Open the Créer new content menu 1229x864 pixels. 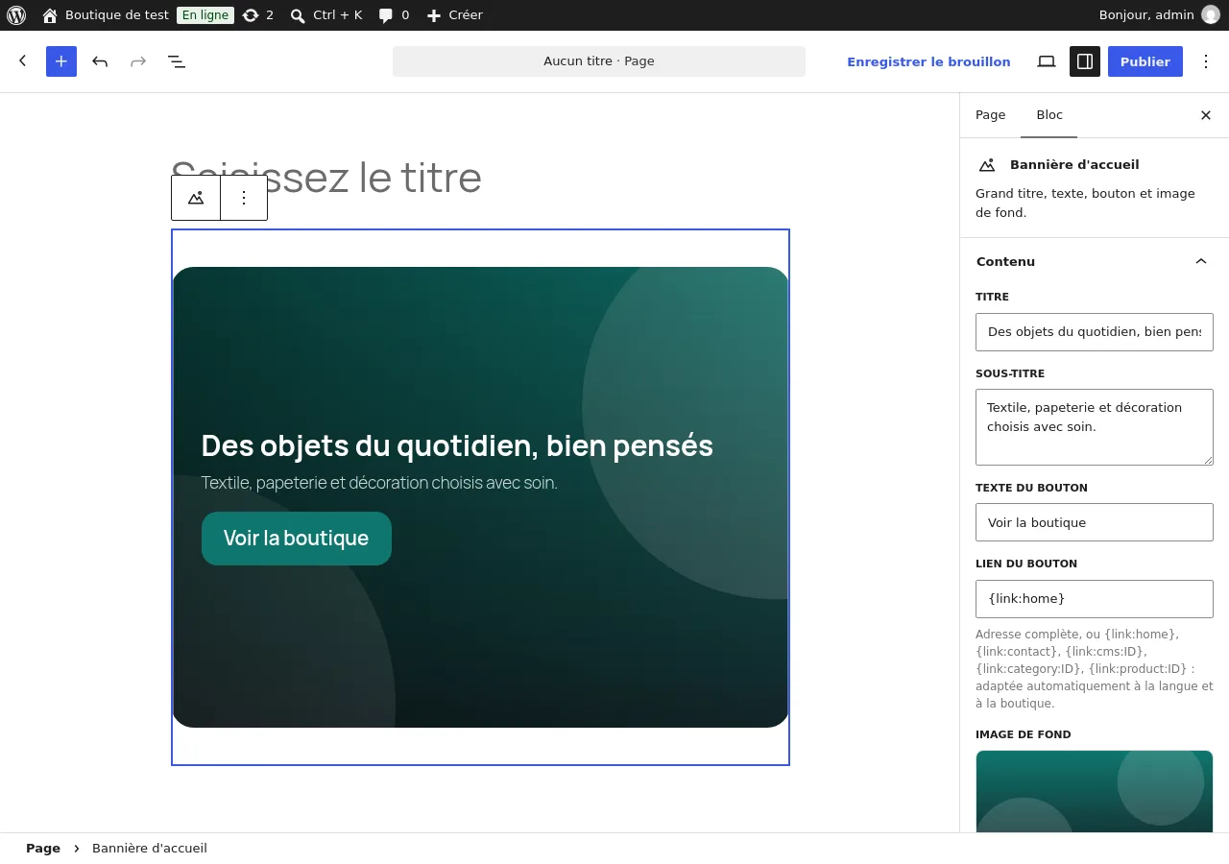pyautogui.click(x=454, y=15)
